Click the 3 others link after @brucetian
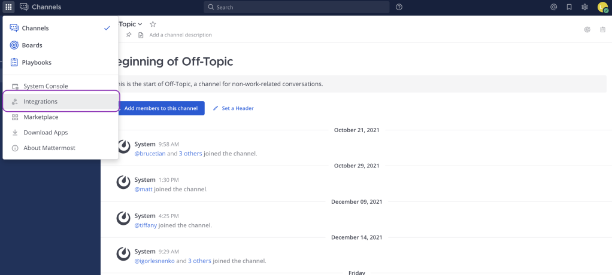 tap(190, 154)
